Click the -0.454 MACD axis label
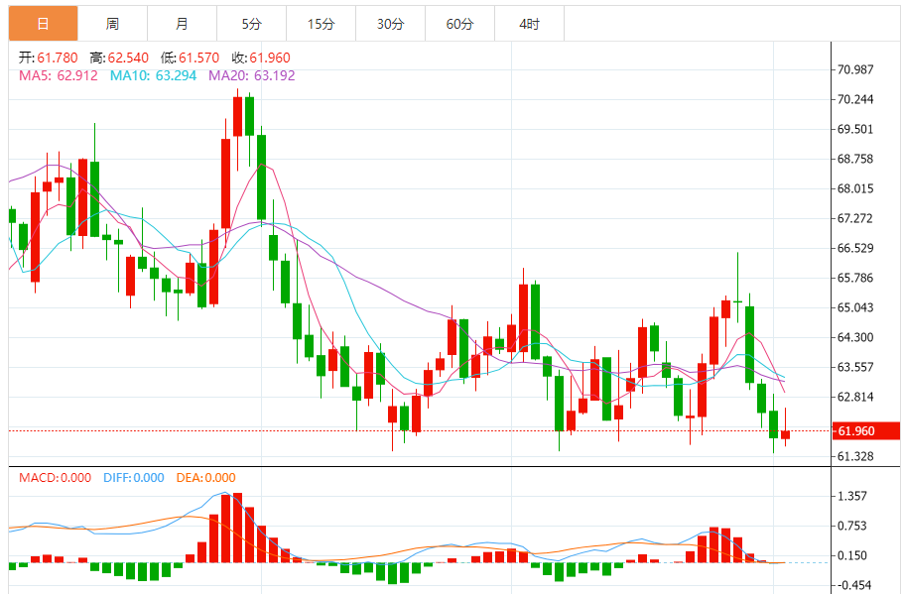Image resolution: width=904 pixels, height=594 pixels. (x=853, y=585)
